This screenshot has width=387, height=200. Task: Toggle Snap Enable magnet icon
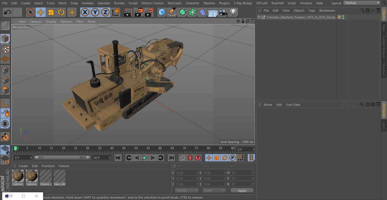tap(5, 137)
